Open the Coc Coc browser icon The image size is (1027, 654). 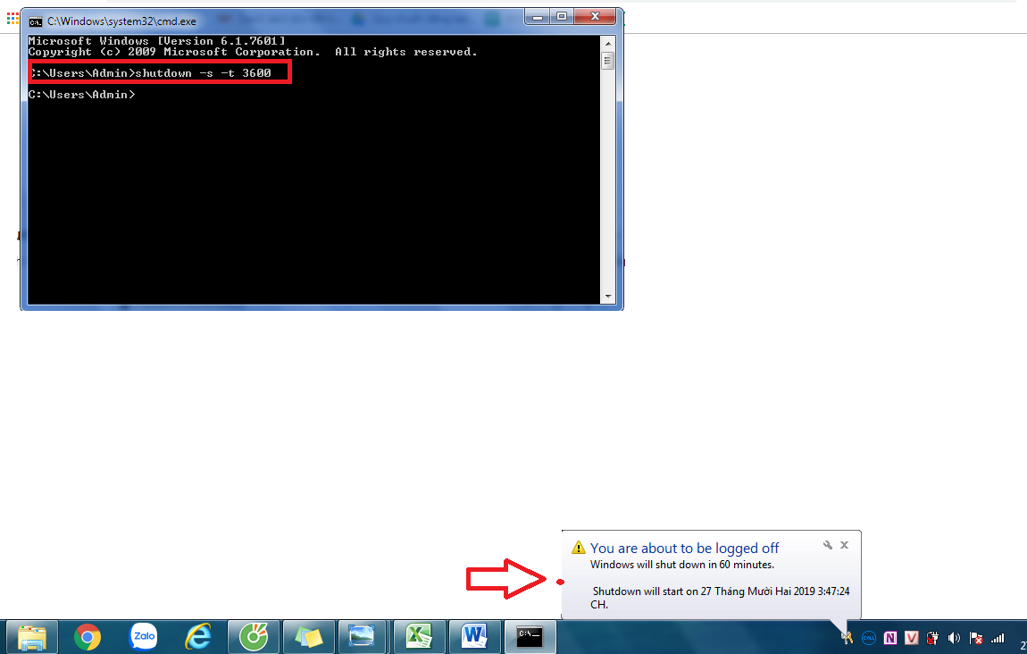click(x=254, y=637)
